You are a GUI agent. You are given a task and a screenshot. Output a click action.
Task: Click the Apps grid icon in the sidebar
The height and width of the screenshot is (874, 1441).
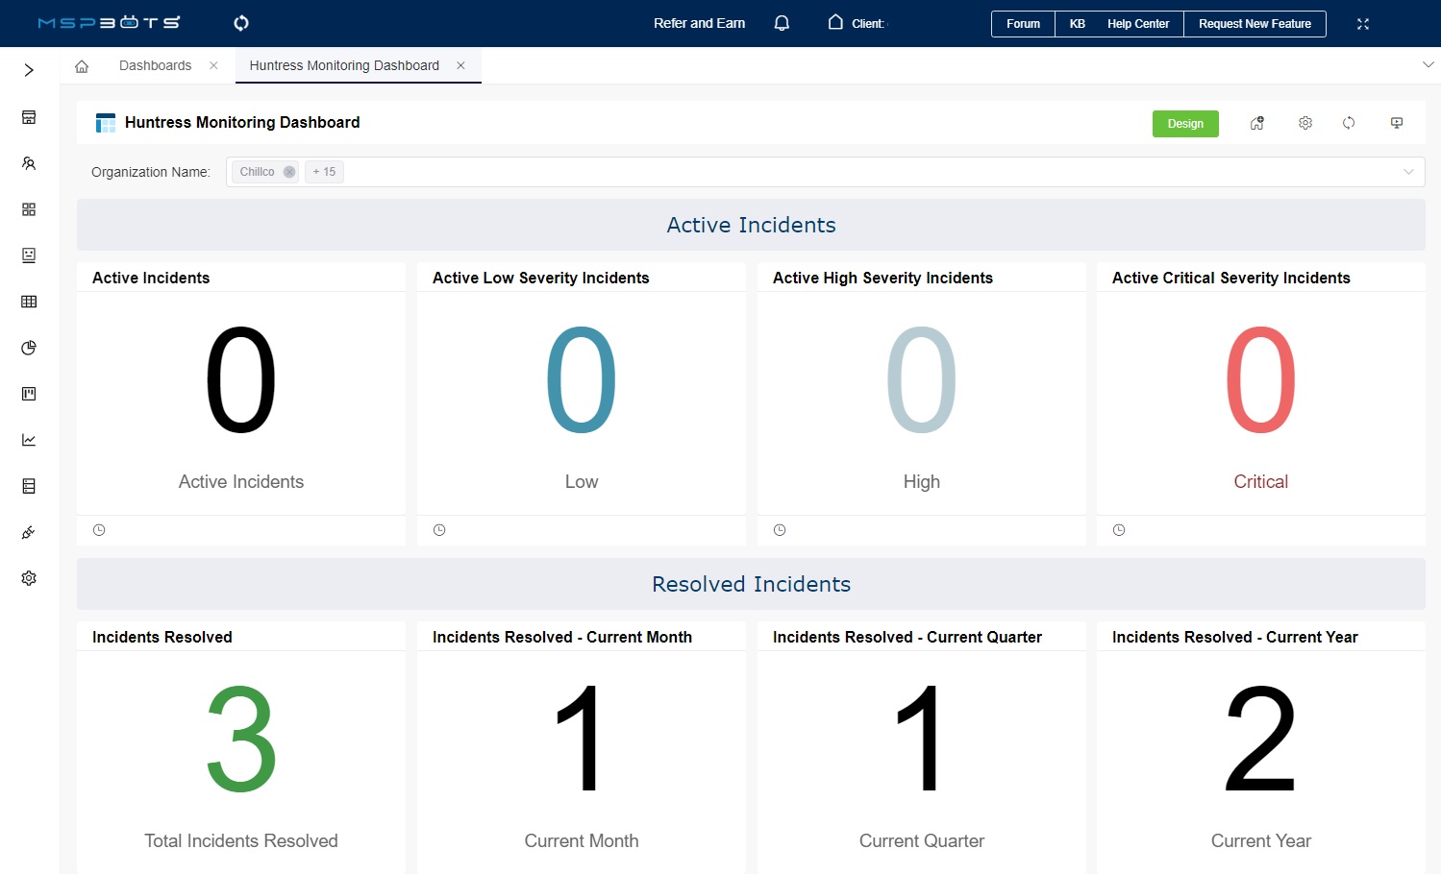28,208
